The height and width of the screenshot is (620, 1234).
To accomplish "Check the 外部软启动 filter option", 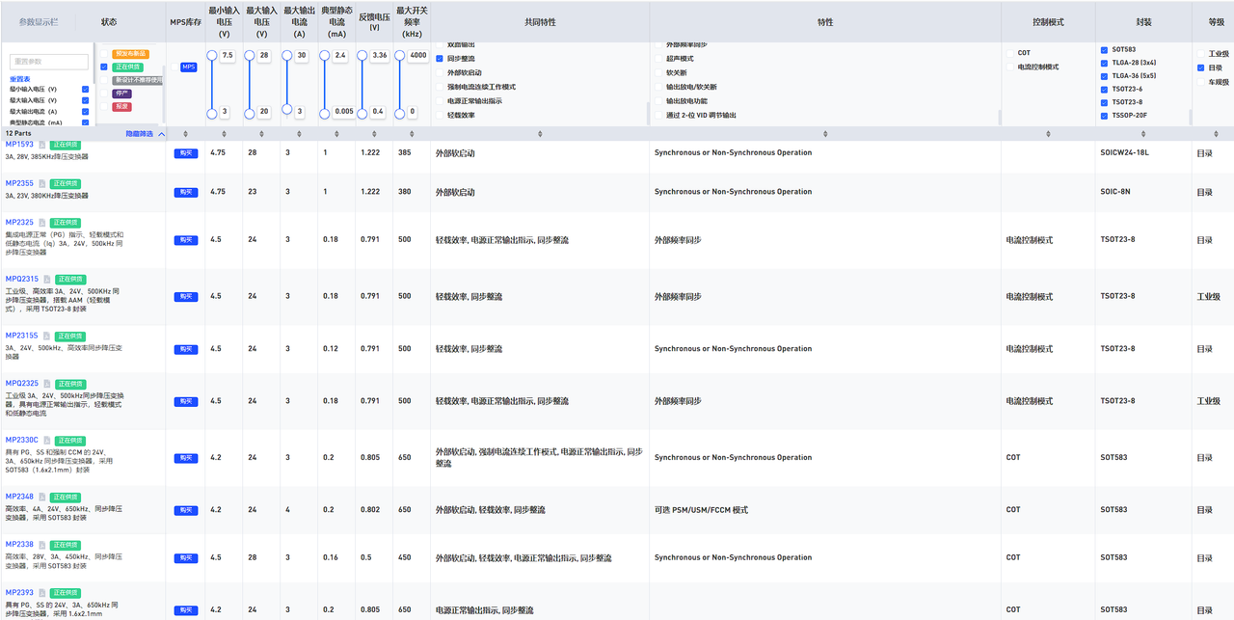I will 439,72.
